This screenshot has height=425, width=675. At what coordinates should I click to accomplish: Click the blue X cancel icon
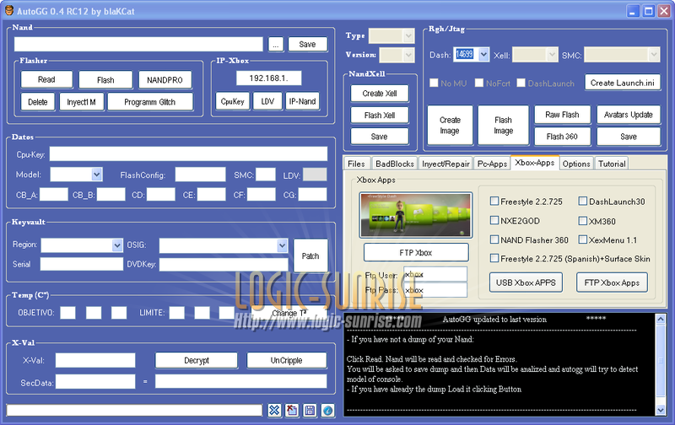(275, 411)
